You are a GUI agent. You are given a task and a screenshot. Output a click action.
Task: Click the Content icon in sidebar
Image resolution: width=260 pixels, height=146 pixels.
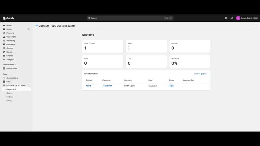tap(4, 48)
